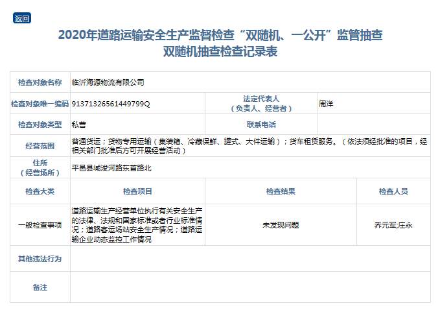The height and width of the screenshot is (310, 440).
Task: Click the 检查人员 column header
Action: pos(393,191)
